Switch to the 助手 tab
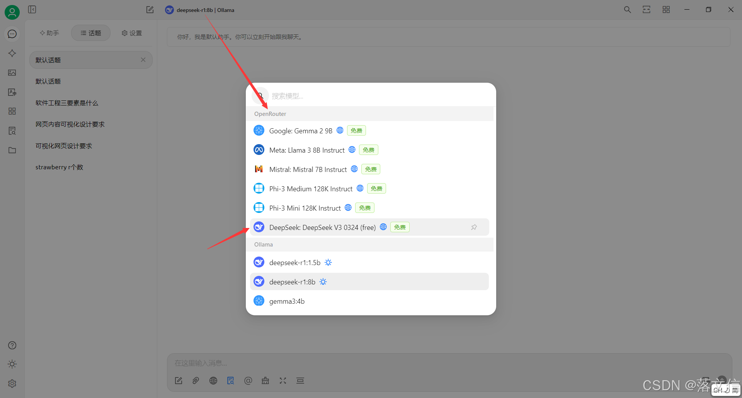This screenshot has height=398, width=742. coord(49,33)
